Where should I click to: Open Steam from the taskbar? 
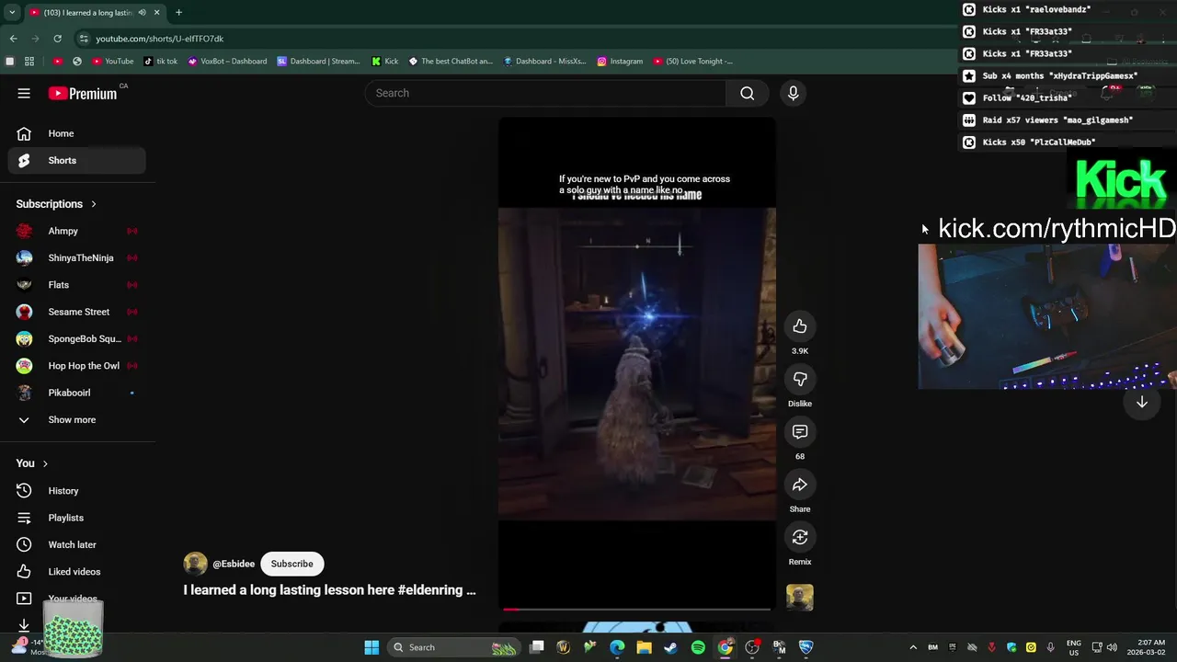point(671,647)
